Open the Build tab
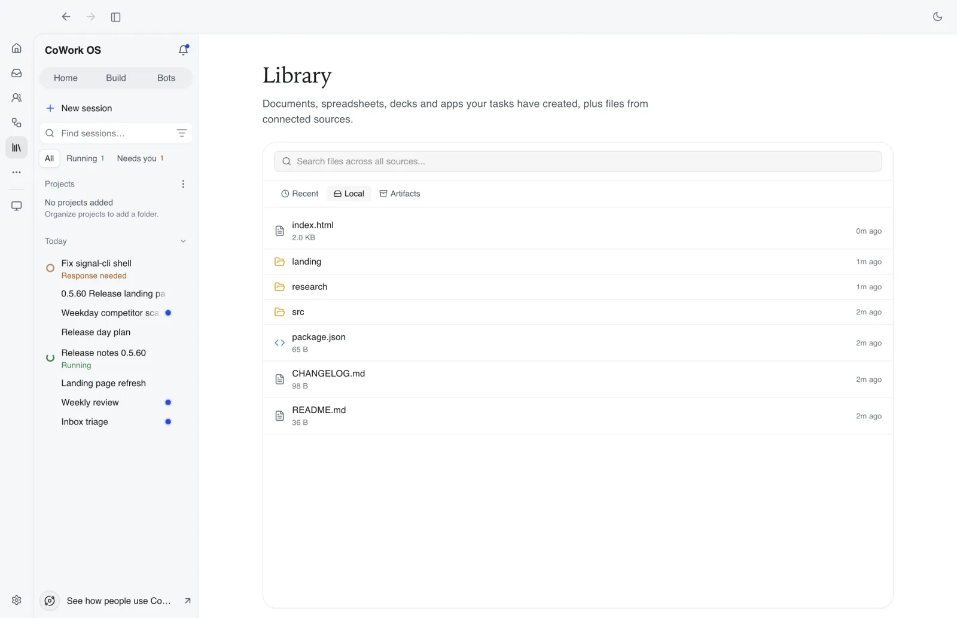This screenshot has height=618, width=957. 116,78
